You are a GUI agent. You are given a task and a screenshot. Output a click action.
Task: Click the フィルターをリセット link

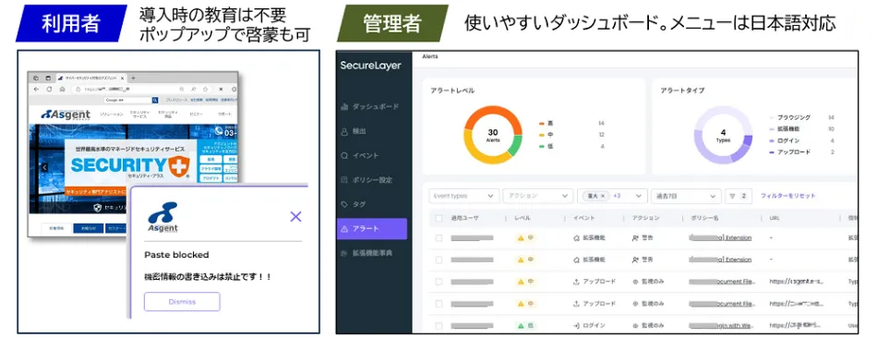[x=788, y=196]
